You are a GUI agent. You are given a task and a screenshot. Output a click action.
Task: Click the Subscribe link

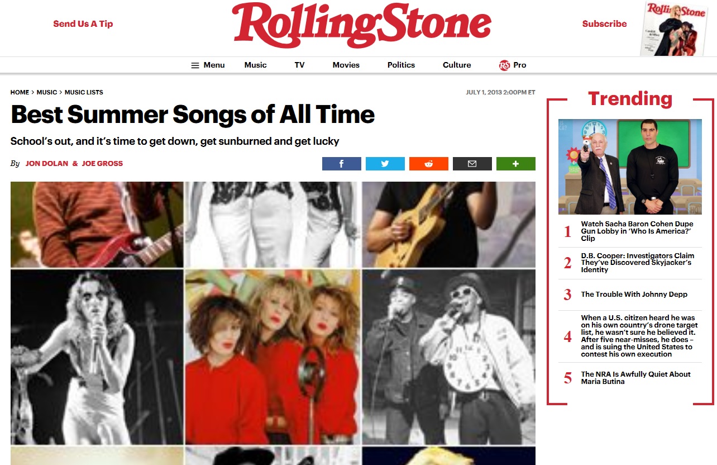(x=604, y=23)
